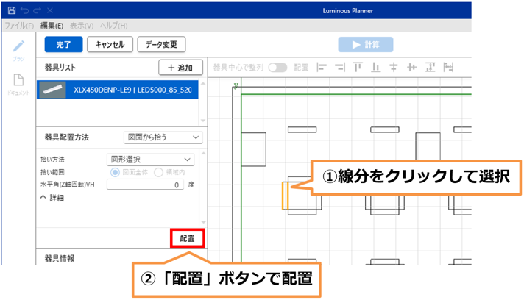Image resolution: width=524 pixels, height=300 pixels.
Task: Click the save icon in the title bar
Action: (10, 11)
